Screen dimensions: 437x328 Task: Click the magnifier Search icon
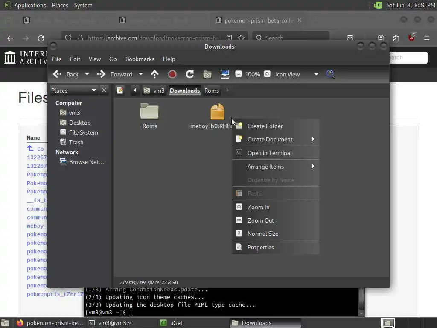[x=330, y=74]
